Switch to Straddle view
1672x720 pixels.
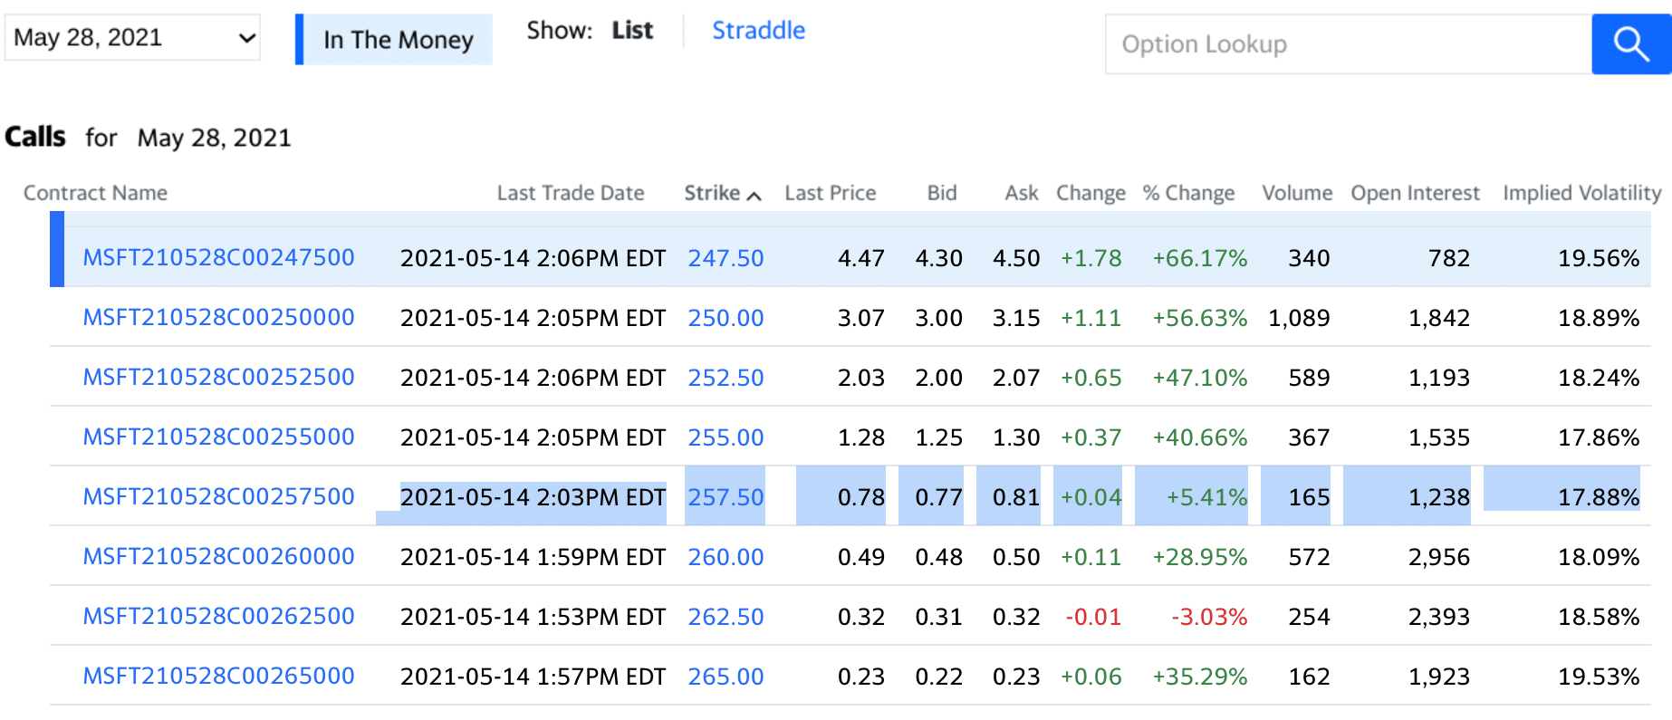pos(759,30)
